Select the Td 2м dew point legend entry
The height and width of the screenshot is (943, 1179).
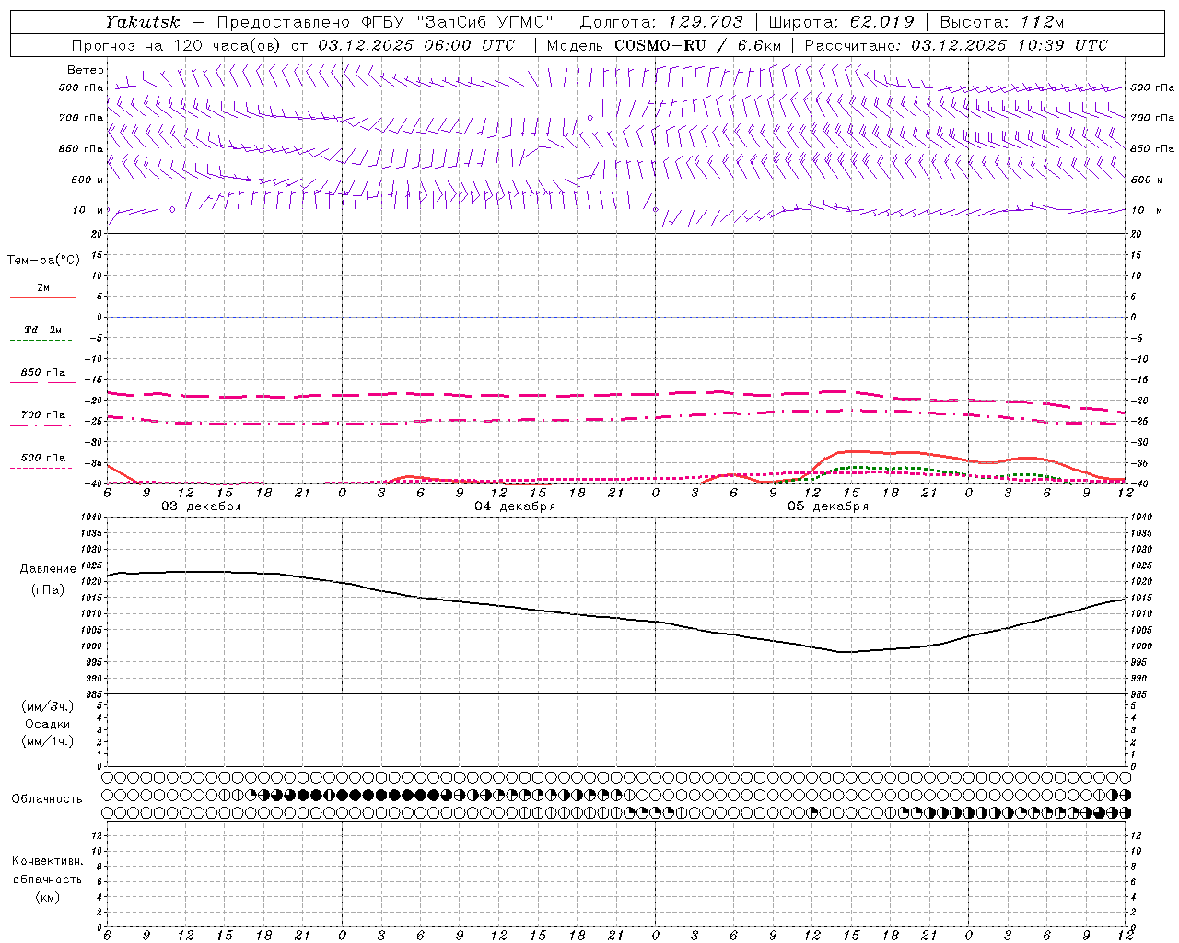43,330
